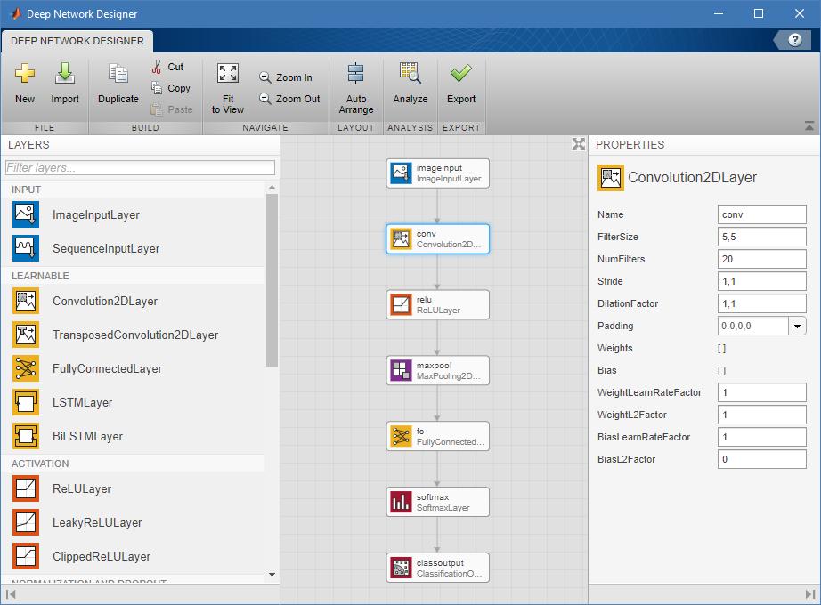Click the Import icon
Image resolution: width=821 pixels, height=605 pixels.
click(x=65, y=74)
